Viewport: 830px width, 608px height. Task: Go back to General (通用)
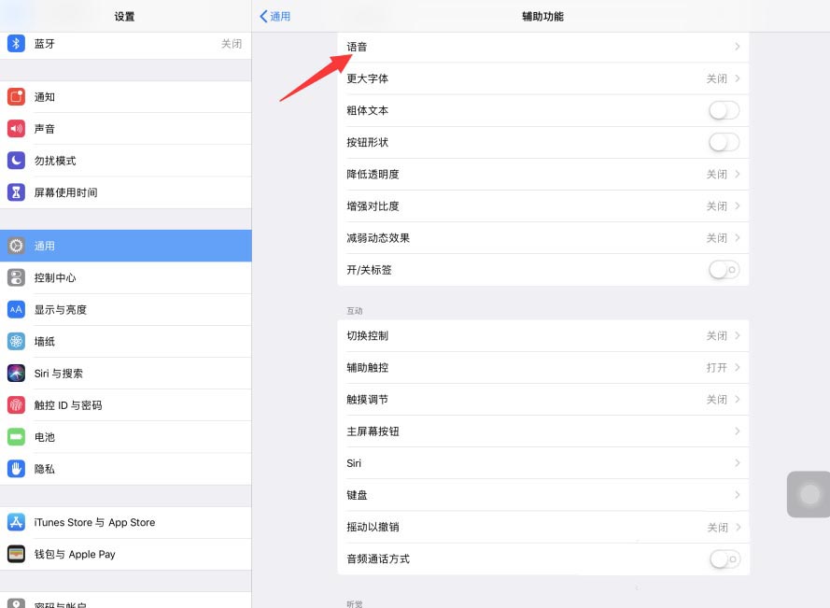[x=275, y=17]
